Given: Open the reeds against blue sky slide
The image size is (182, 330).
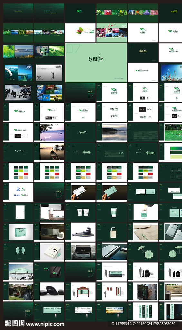Looking at the screenshot, I should tap(170, 73).
